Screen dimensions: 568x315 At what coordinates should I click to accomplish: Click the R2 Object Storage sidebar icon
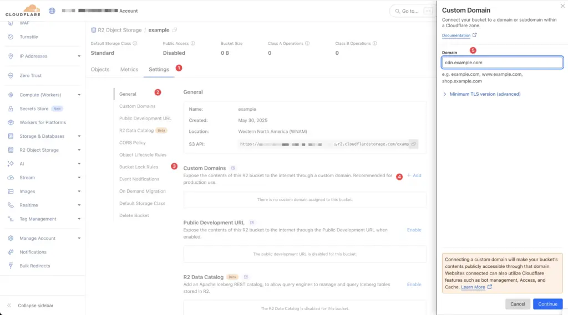[11, 149]
